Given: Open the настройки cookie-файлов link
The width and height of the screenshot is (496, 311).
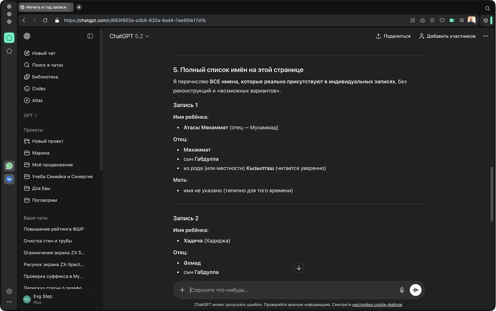Looking at the screenshot, I should coord(377,305).
